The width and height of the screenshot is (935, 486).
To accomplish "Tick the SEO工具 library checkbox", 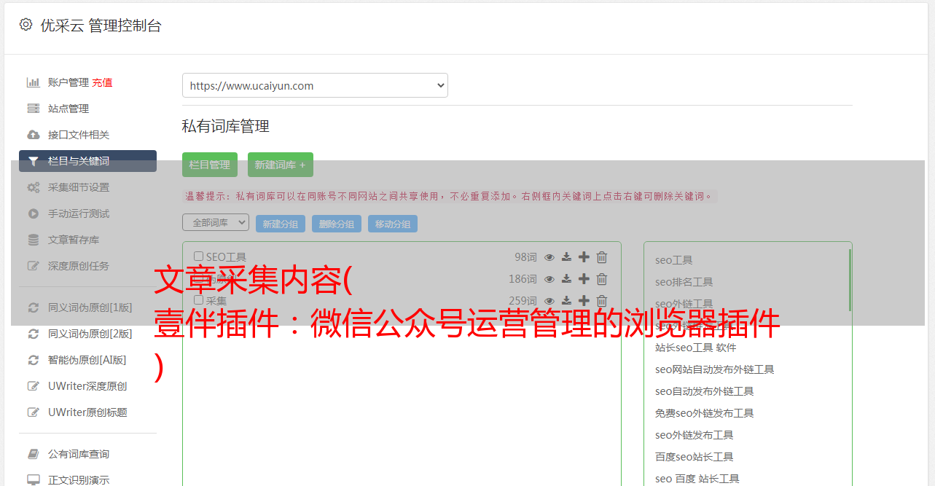I will (198, 256).
